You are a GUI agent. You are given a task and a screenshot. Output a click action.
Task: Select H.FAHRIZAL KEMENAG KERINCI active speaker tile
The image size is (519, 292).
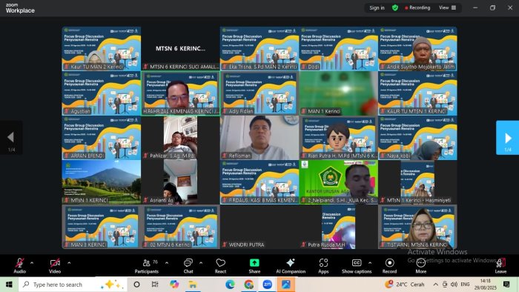(180, 93)
